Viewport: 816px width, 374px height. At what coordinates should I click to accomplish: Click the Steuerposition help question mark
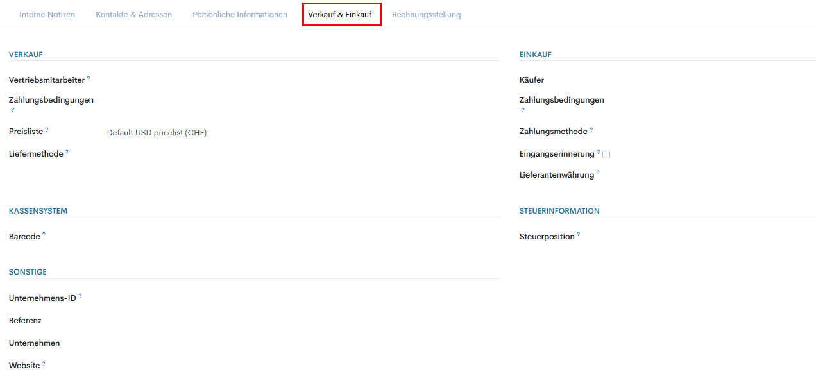tap(578, 235)
